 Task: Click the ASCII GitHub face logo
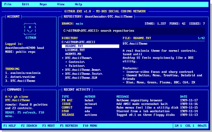[x=30, y=29]
